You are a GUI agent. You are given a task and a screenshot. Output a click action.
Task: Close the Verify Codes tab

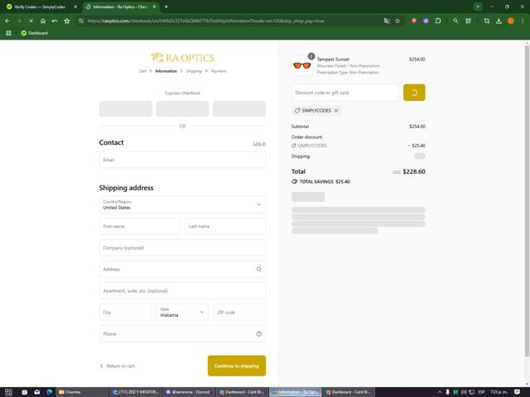(x=75, y=7)
